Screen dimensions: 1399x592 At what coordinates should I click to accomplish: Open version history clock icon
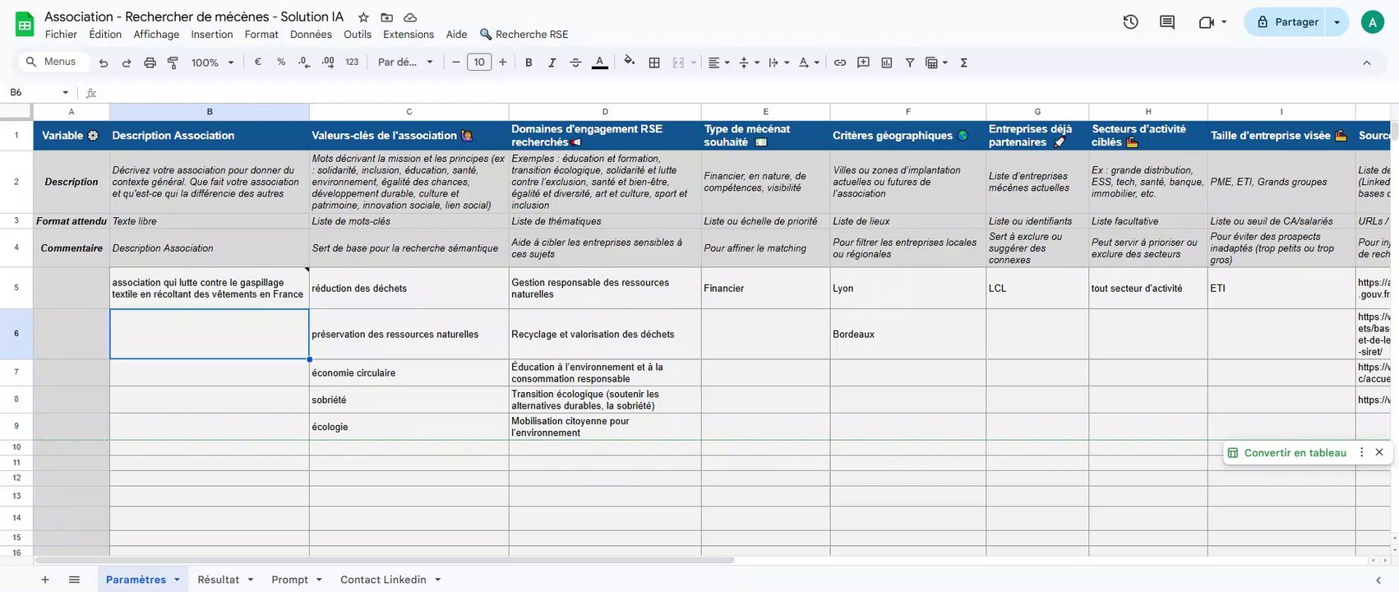(1131, 22)
